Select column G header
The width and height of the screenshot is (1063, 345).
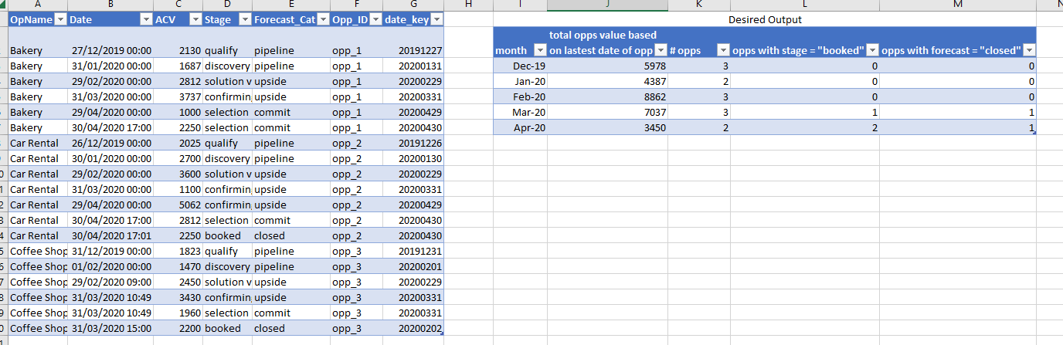point(413,5)
